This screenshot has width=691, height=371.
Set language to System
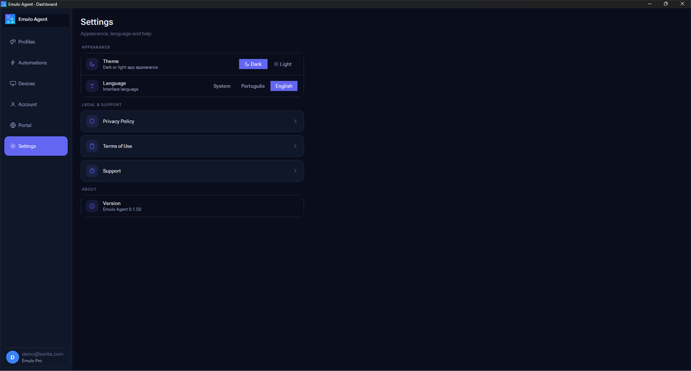(x=222, y=86)
